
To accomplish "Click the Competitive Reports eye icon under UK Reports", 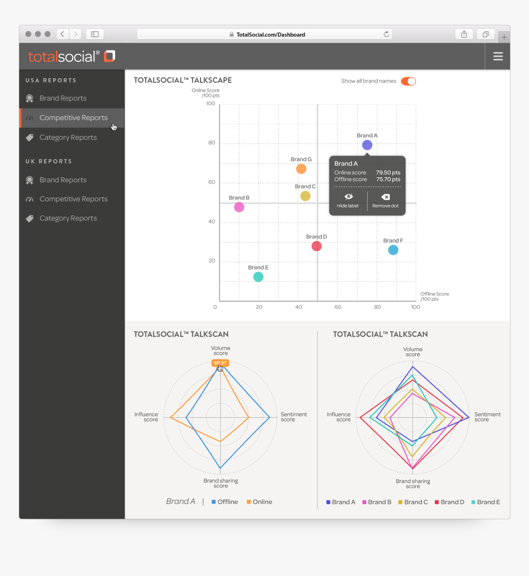I will (30, 199).
